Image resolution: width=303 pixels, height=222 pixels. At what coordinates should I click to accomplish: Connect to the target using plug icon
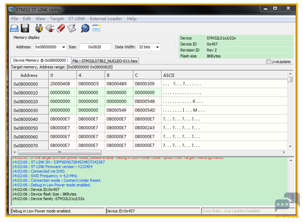click(39, 28)
